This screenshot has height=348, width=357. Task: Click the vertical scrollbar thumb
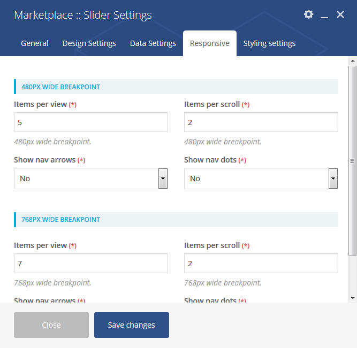coord(352,160)
